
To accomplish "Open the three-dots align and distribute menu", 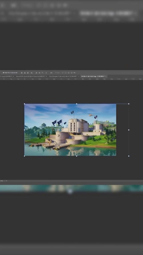I will [51, 73].
